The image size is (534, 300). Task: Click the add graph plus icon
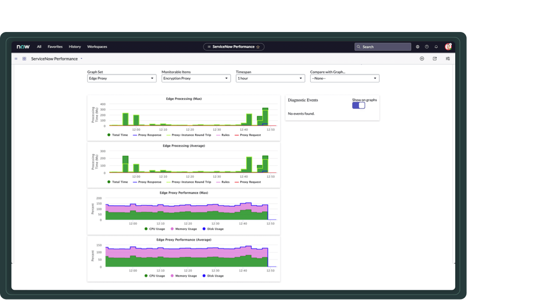(x=421, y=58)
